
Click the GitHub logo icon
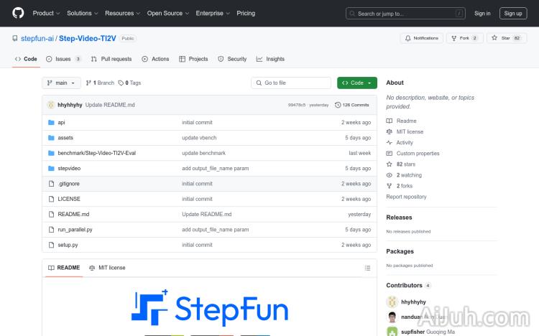point(18,13)
